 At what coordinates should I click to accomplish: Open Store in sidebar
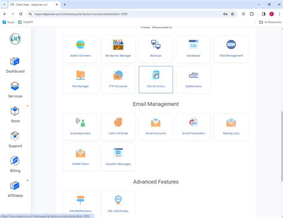[x=16, y=115]
